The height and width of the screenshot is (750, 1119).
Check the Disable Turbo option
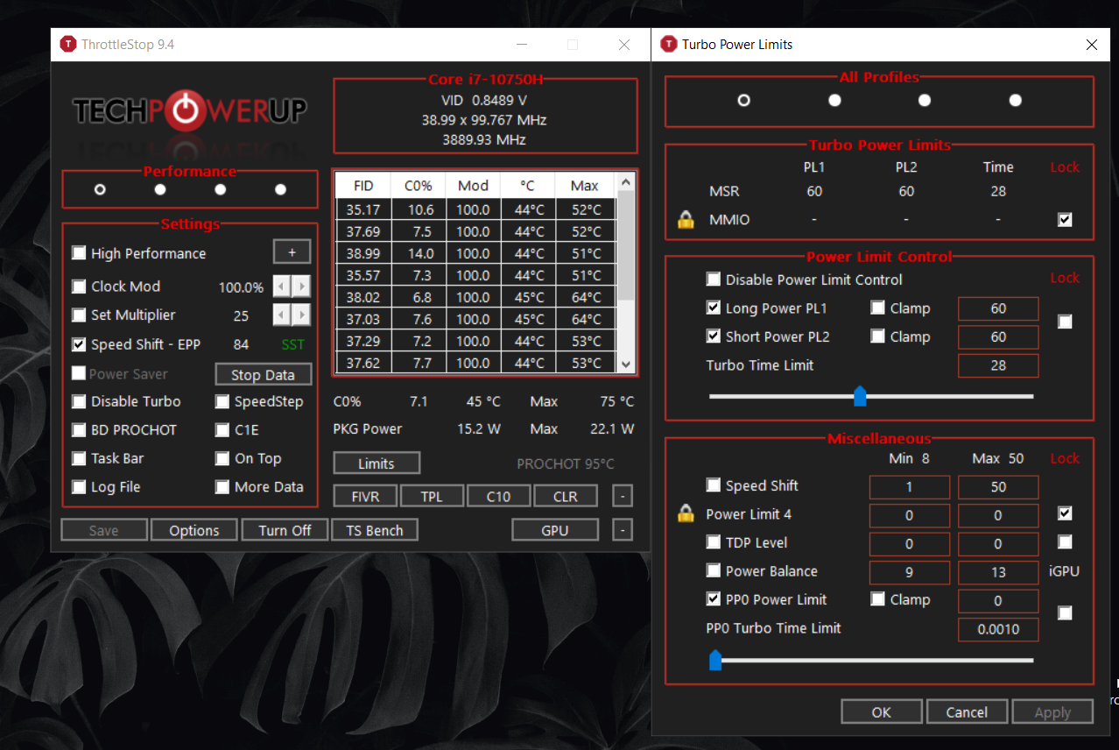pyautogui.click(x=79, y=401)
